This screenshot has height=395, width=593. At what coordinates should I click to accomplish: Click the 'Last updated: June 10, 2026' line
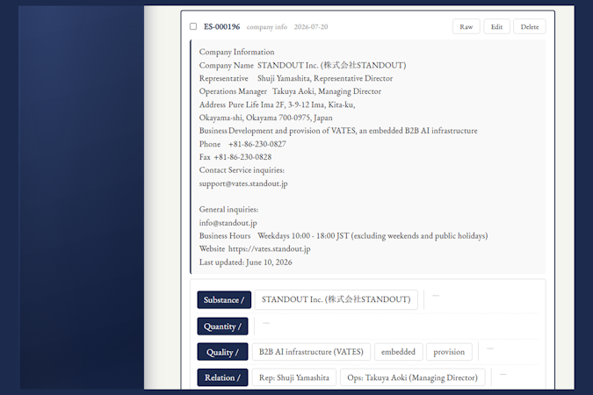(x=245, y=262)
